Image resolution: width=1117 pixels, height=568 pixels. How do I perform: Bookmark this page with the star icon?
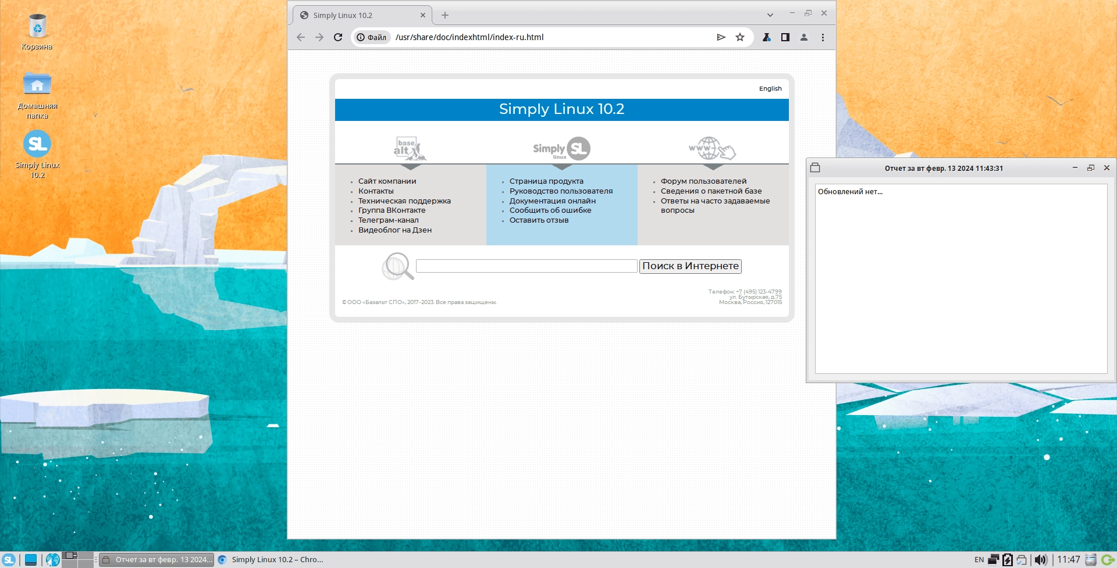[x=740, y=37]
